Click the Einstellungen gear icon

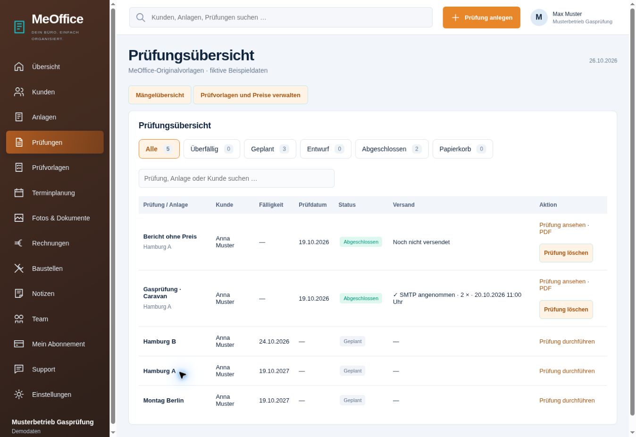pyautogui.click(x=19, y=395)
